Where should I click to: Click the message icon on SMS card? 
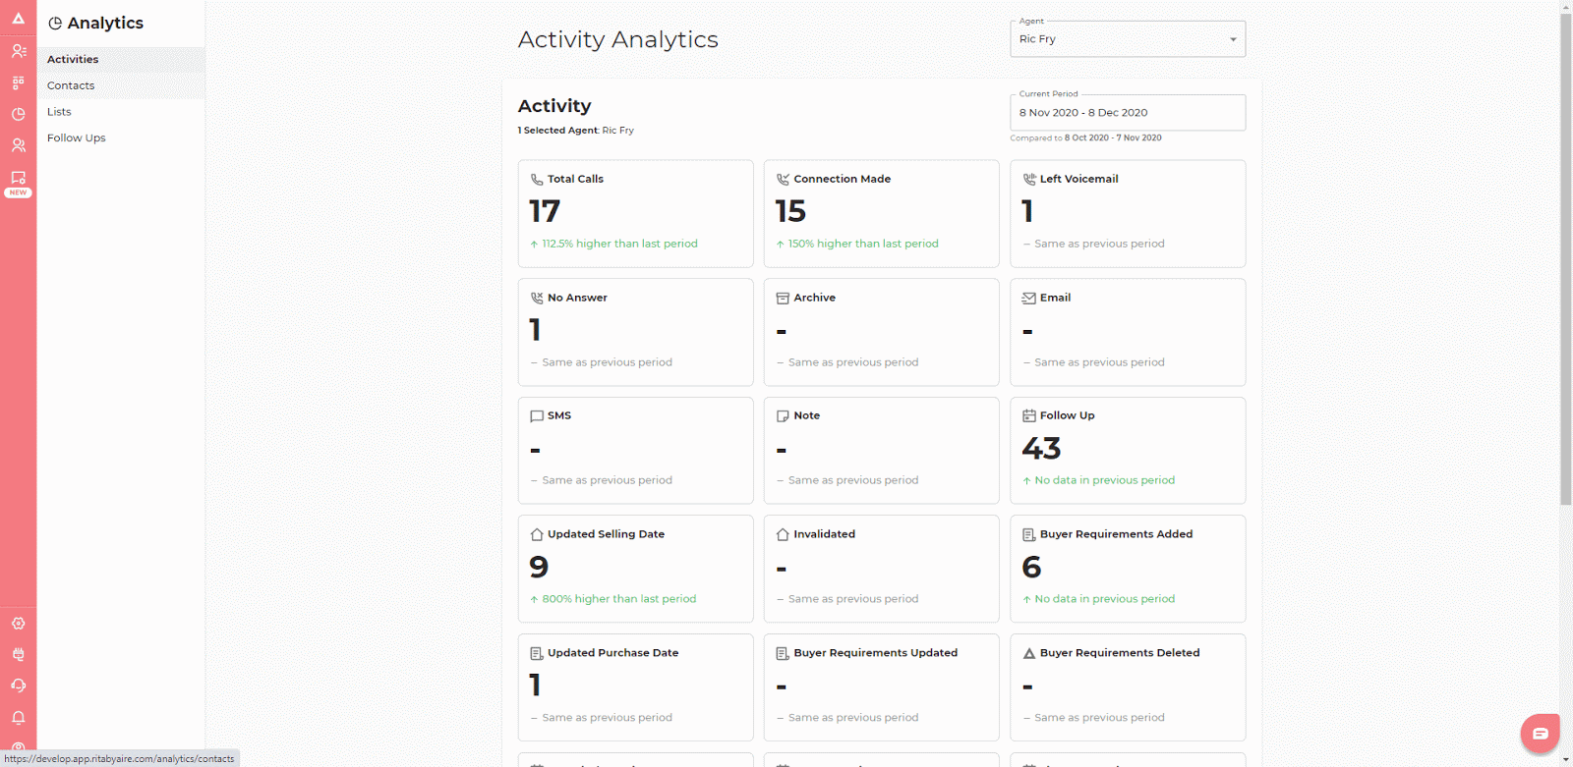(x=537, y=416)
